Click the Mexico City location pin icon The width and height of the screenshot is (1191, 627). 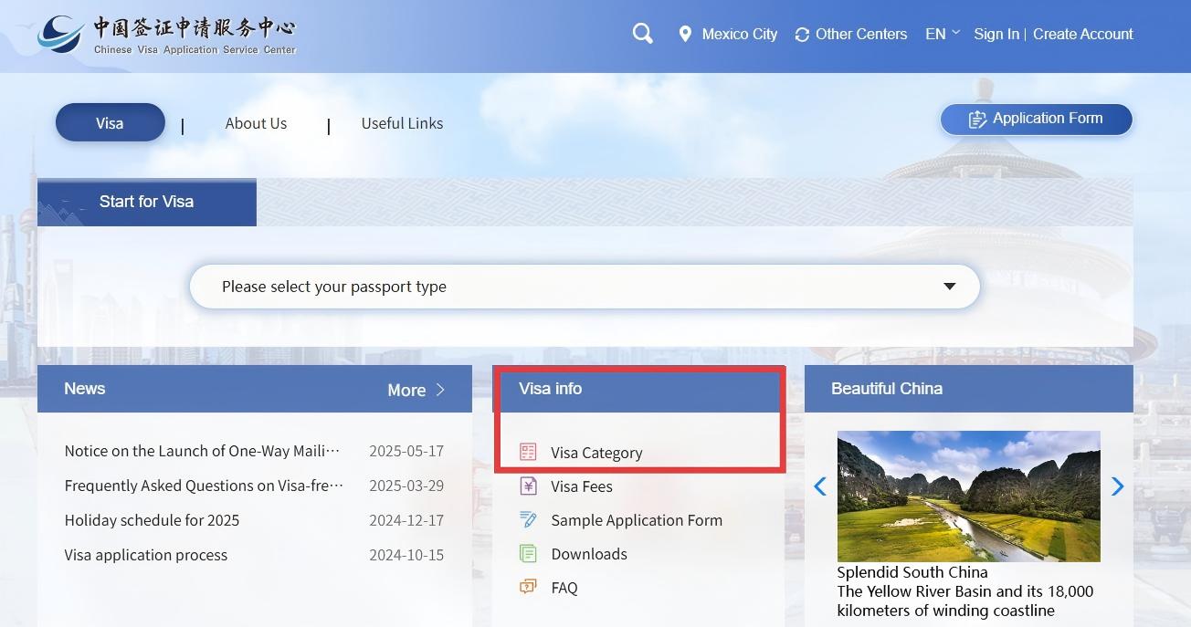tap(685, 35)
